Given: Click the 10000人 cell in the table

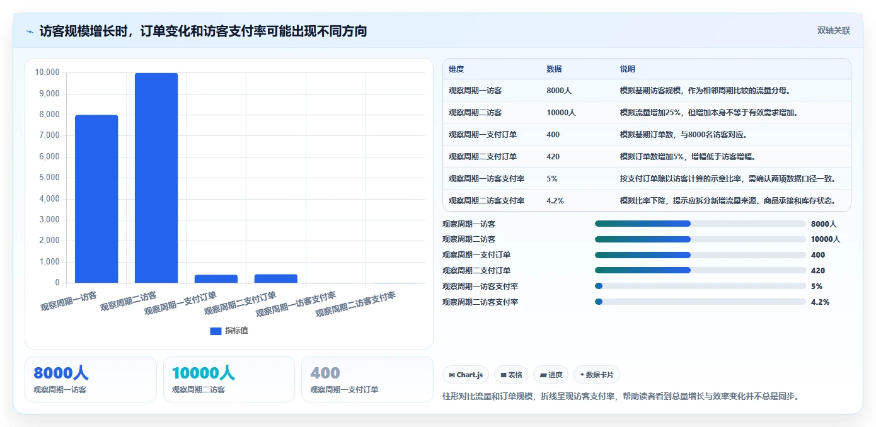Looking at the screenshot, I should (561, 113).
